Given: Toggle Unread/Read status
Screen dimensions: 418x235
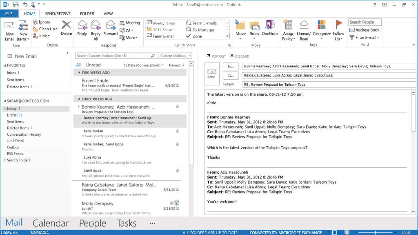Looking at the screenshot, I should [x=304, y=30].
